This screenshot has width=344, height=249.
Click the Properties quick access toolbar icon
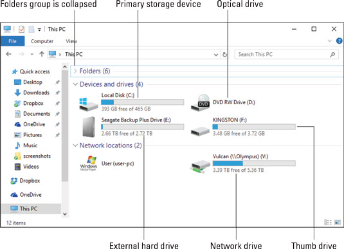(x=21, y=29)
